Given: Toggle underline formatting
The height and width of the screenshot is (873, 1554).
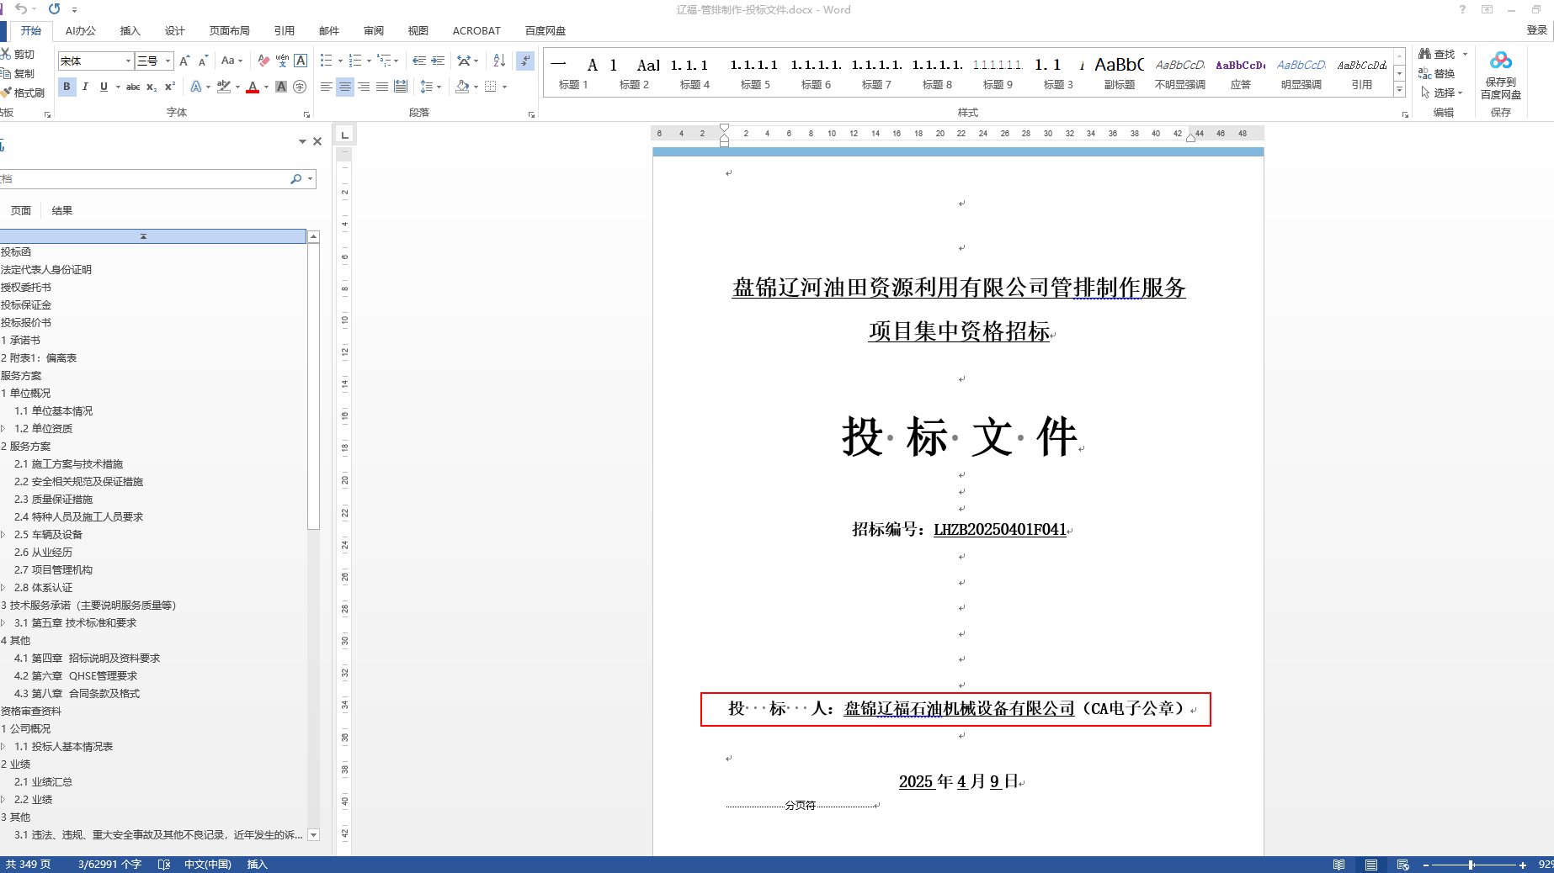Looking at the screenshot, I should click(x=104, y=87).
